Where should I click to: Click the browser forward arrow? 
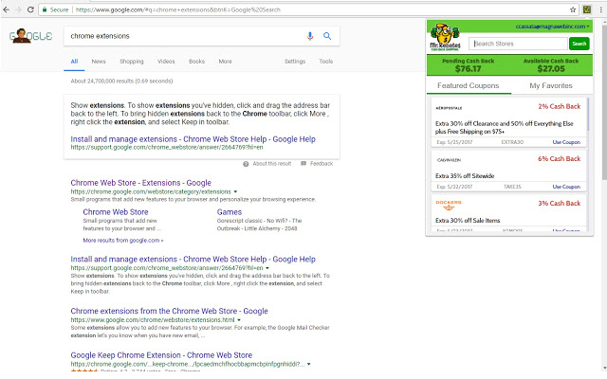(18, 9)
